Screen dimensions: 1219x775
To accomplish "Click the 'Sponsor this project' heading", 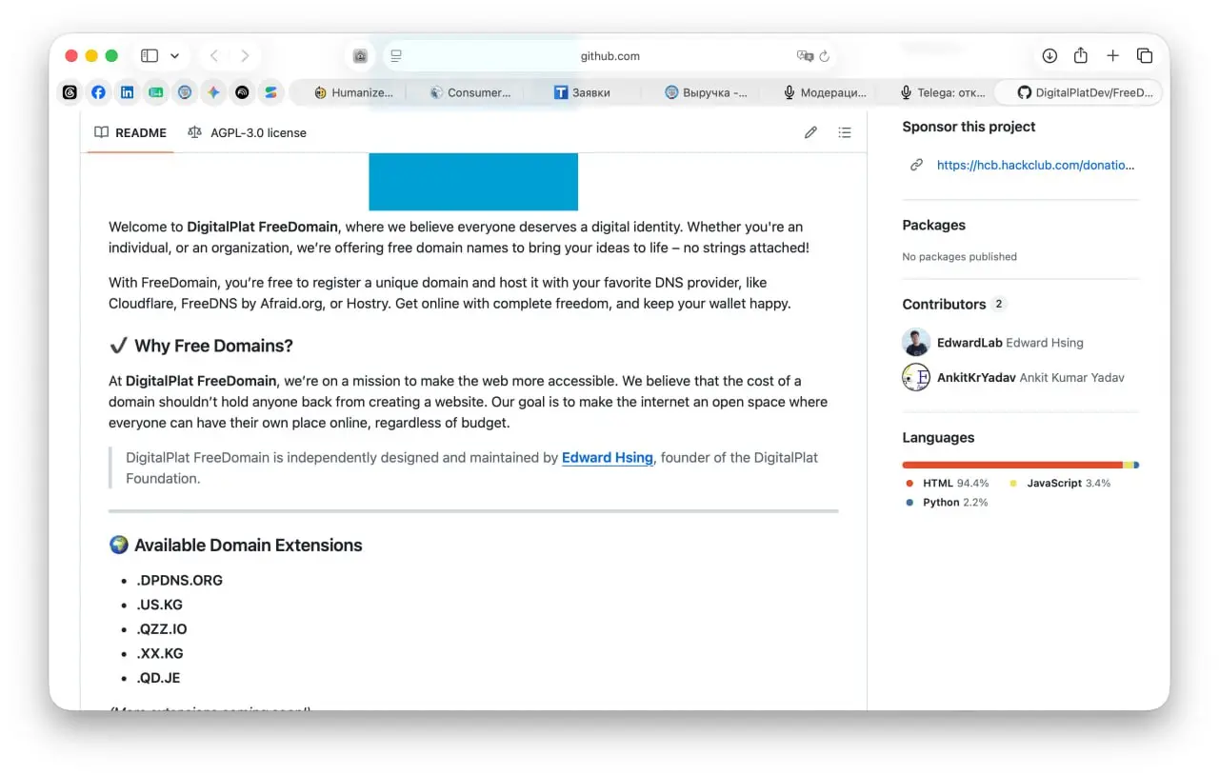I will point(969,127).
